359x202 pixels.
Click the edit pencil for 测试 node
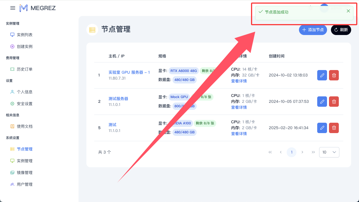click(x=322, y=128)
